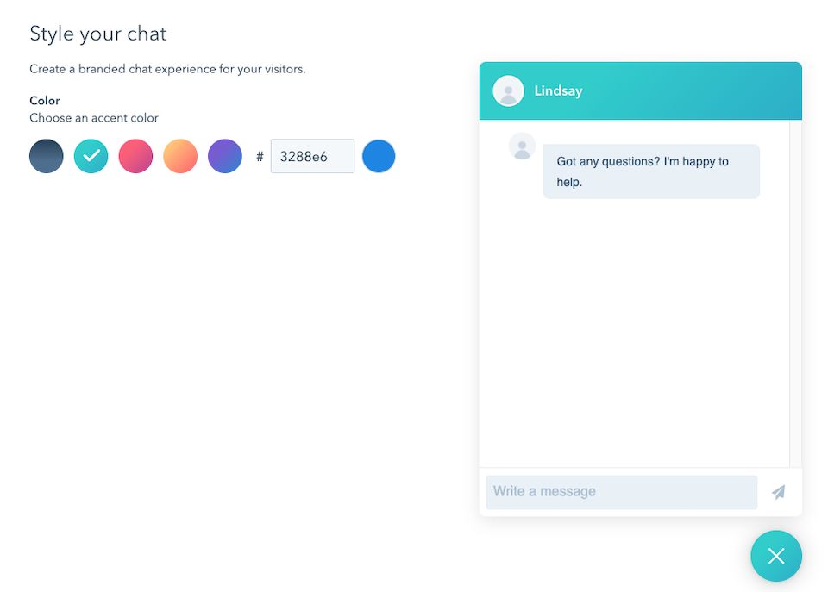Pick the orange gradient accent color

[180, 157]
